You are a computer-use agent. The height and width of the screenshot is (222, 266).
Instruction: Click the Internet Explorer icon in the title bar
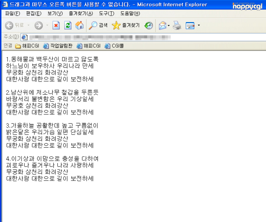[5, 4]
